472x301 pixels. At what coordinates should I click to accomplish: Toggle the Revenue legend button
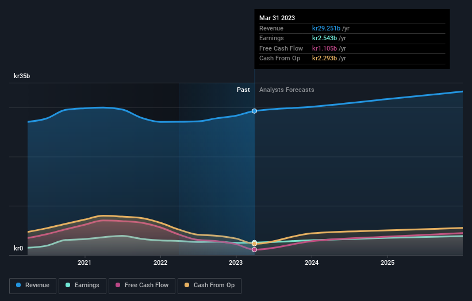[33, 285]
